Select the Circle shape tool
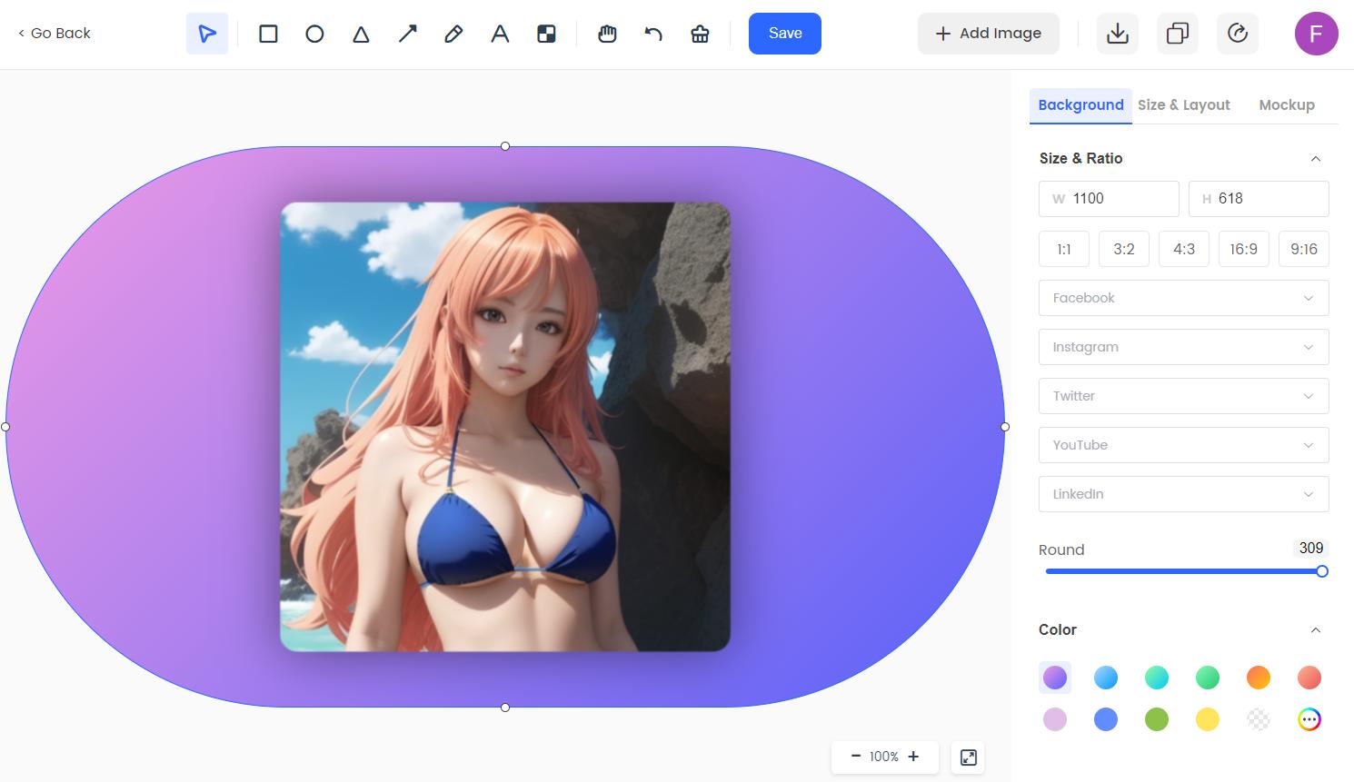 [314, 34]
